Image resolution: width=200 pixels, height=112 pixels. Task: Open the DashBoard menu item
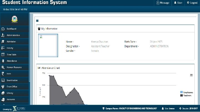pos(14,29)
